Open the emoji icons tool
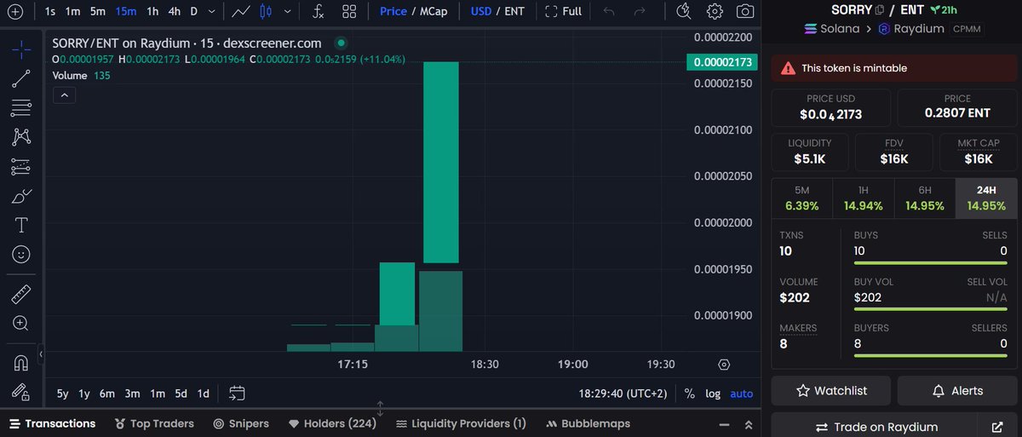1022x437 pixels. [21, 254]
